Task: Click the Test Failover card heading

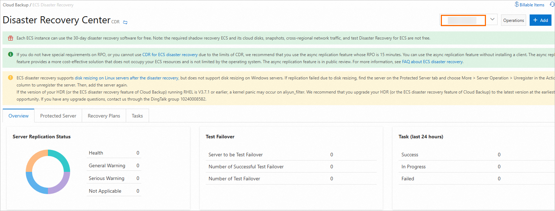Action: point(220,137)
